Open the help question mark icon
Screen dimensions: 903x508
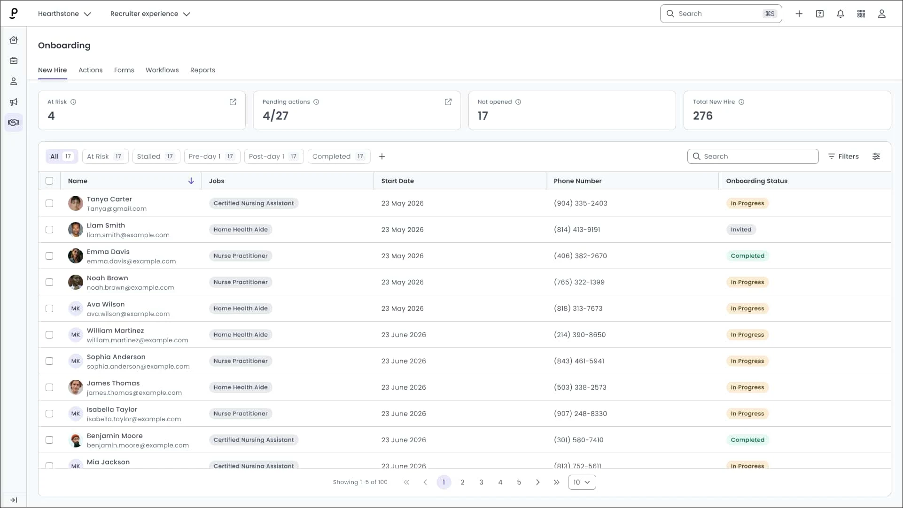pyautogui.click(x=820, y=14)
